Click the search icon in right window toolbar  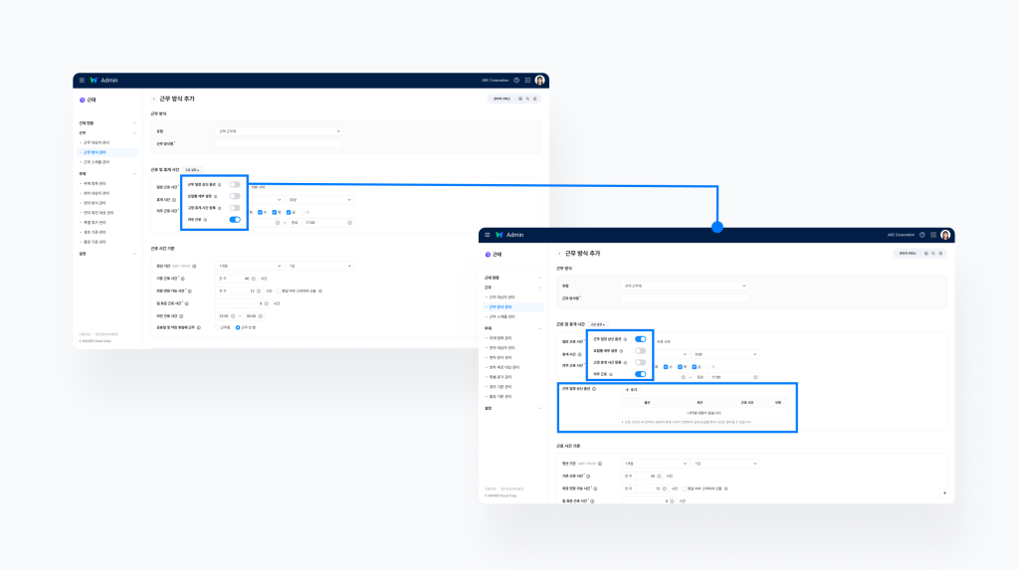(x=934, y=254)
